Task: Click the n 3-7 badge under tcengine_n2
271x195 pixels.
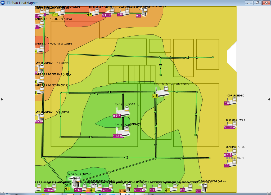Action: pyautogui.click(x=117, y=116)
